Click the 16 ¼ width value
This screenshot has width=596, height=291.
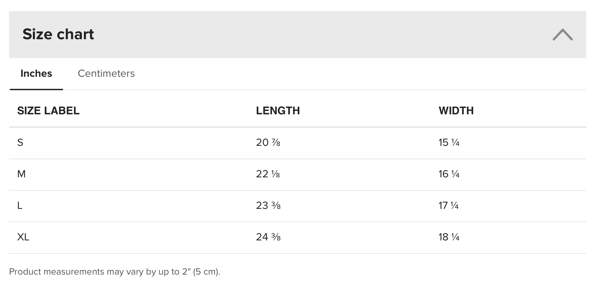coord(449,174)
